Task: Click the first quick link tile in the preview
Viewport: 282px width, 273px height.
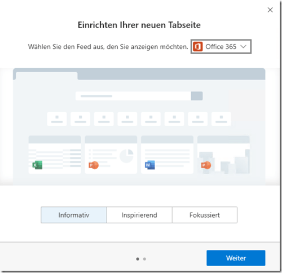Action: pyautogui.click(x=57, y=119)
